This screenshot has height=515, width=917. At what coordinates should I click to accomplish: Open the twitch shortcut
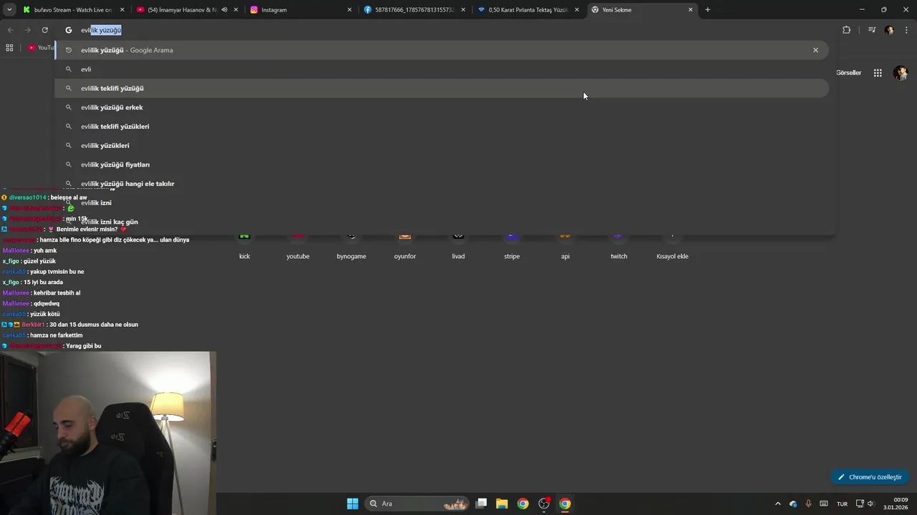click(619, 245)
